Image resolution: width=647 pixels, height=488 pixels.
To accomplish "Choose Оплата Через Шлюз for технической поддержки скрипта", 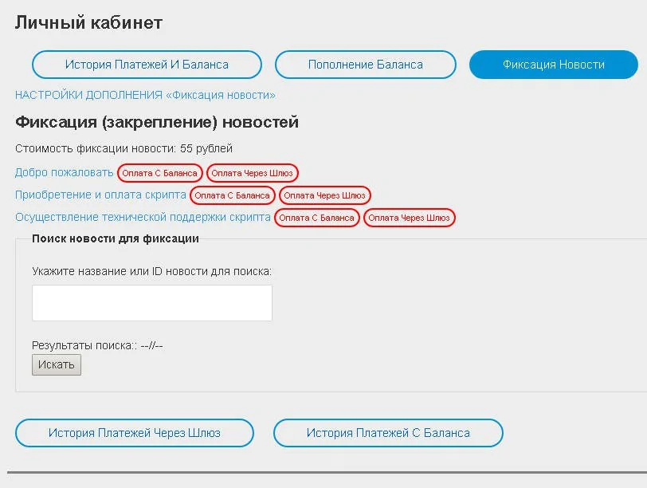I will point(409,218).
